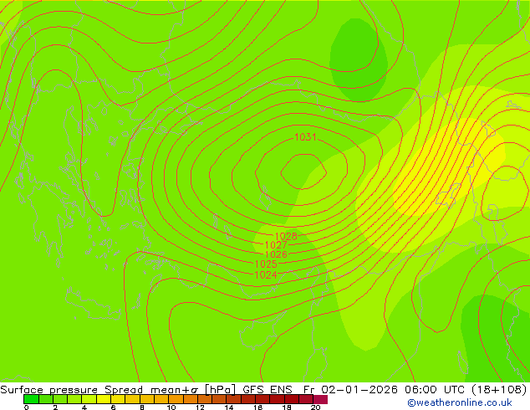Image resolution: width=530 pixels, height=410 pixels.
Task: Click the '[hPa]' unit label
Action: point(220,390)
